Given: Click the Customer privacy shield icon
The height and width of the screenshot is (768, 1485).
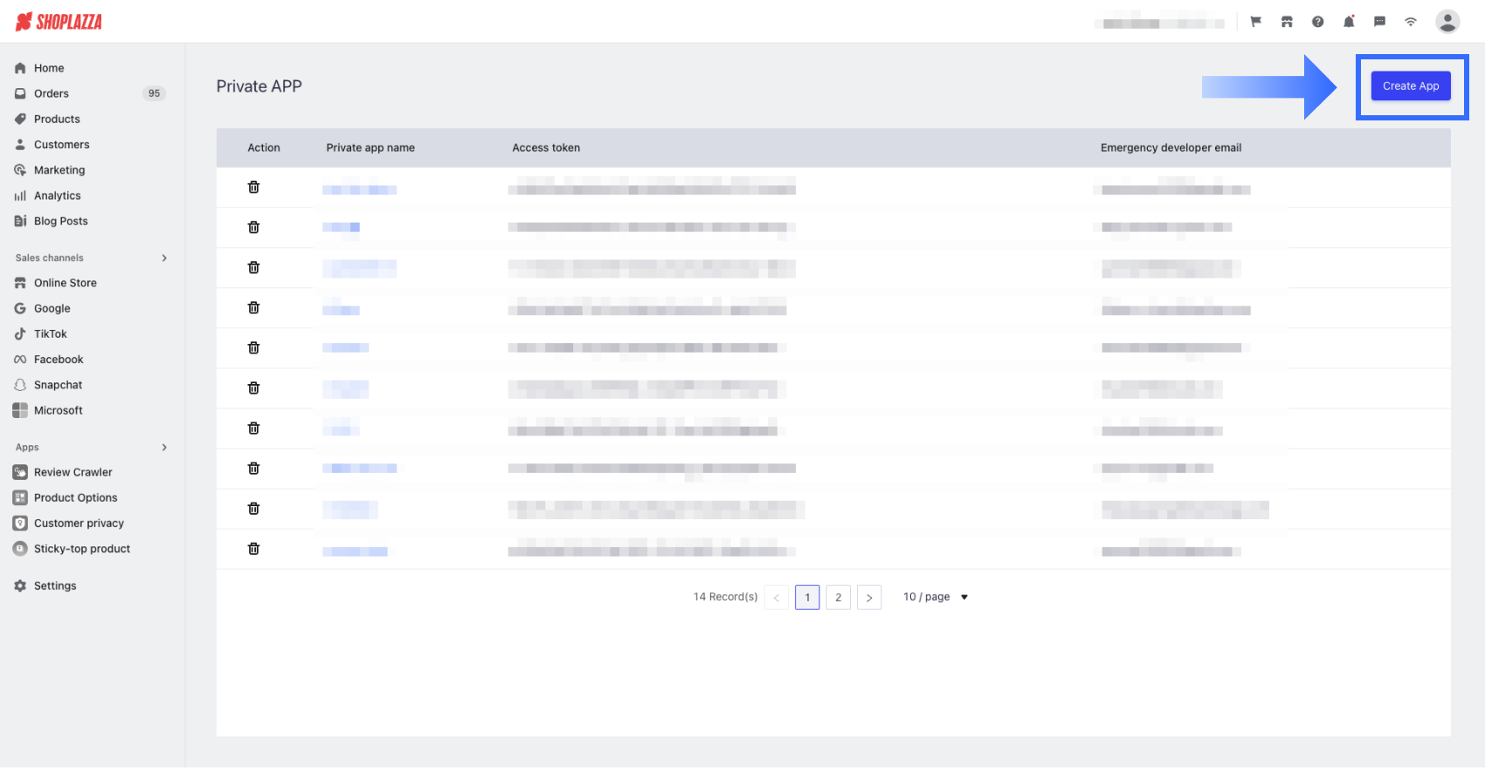Looking at the screenshot, I should click(x=20, y=523).
